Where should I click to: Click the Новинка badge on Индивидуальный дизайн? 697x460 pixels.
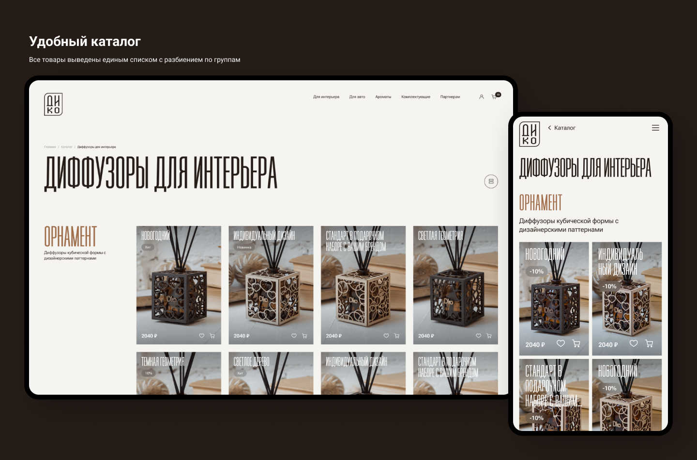(244, 247)
